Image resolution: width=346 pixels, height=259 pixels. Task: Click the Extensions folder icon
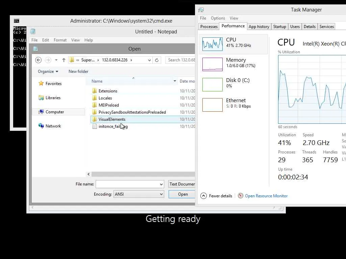pyautogui.click(x=95, y=91)
